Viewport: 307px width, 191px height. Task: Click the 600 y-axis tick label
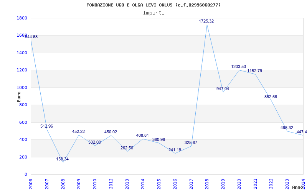(x=23, y=122)
